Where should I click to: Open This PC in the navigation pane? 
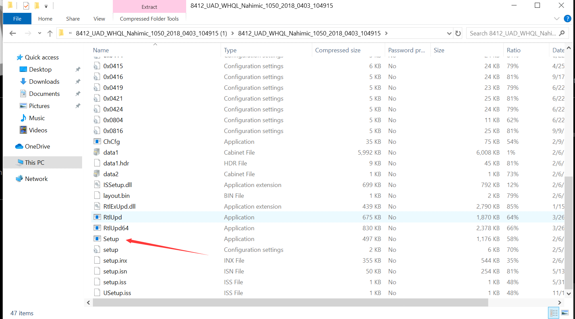point(34,162)
